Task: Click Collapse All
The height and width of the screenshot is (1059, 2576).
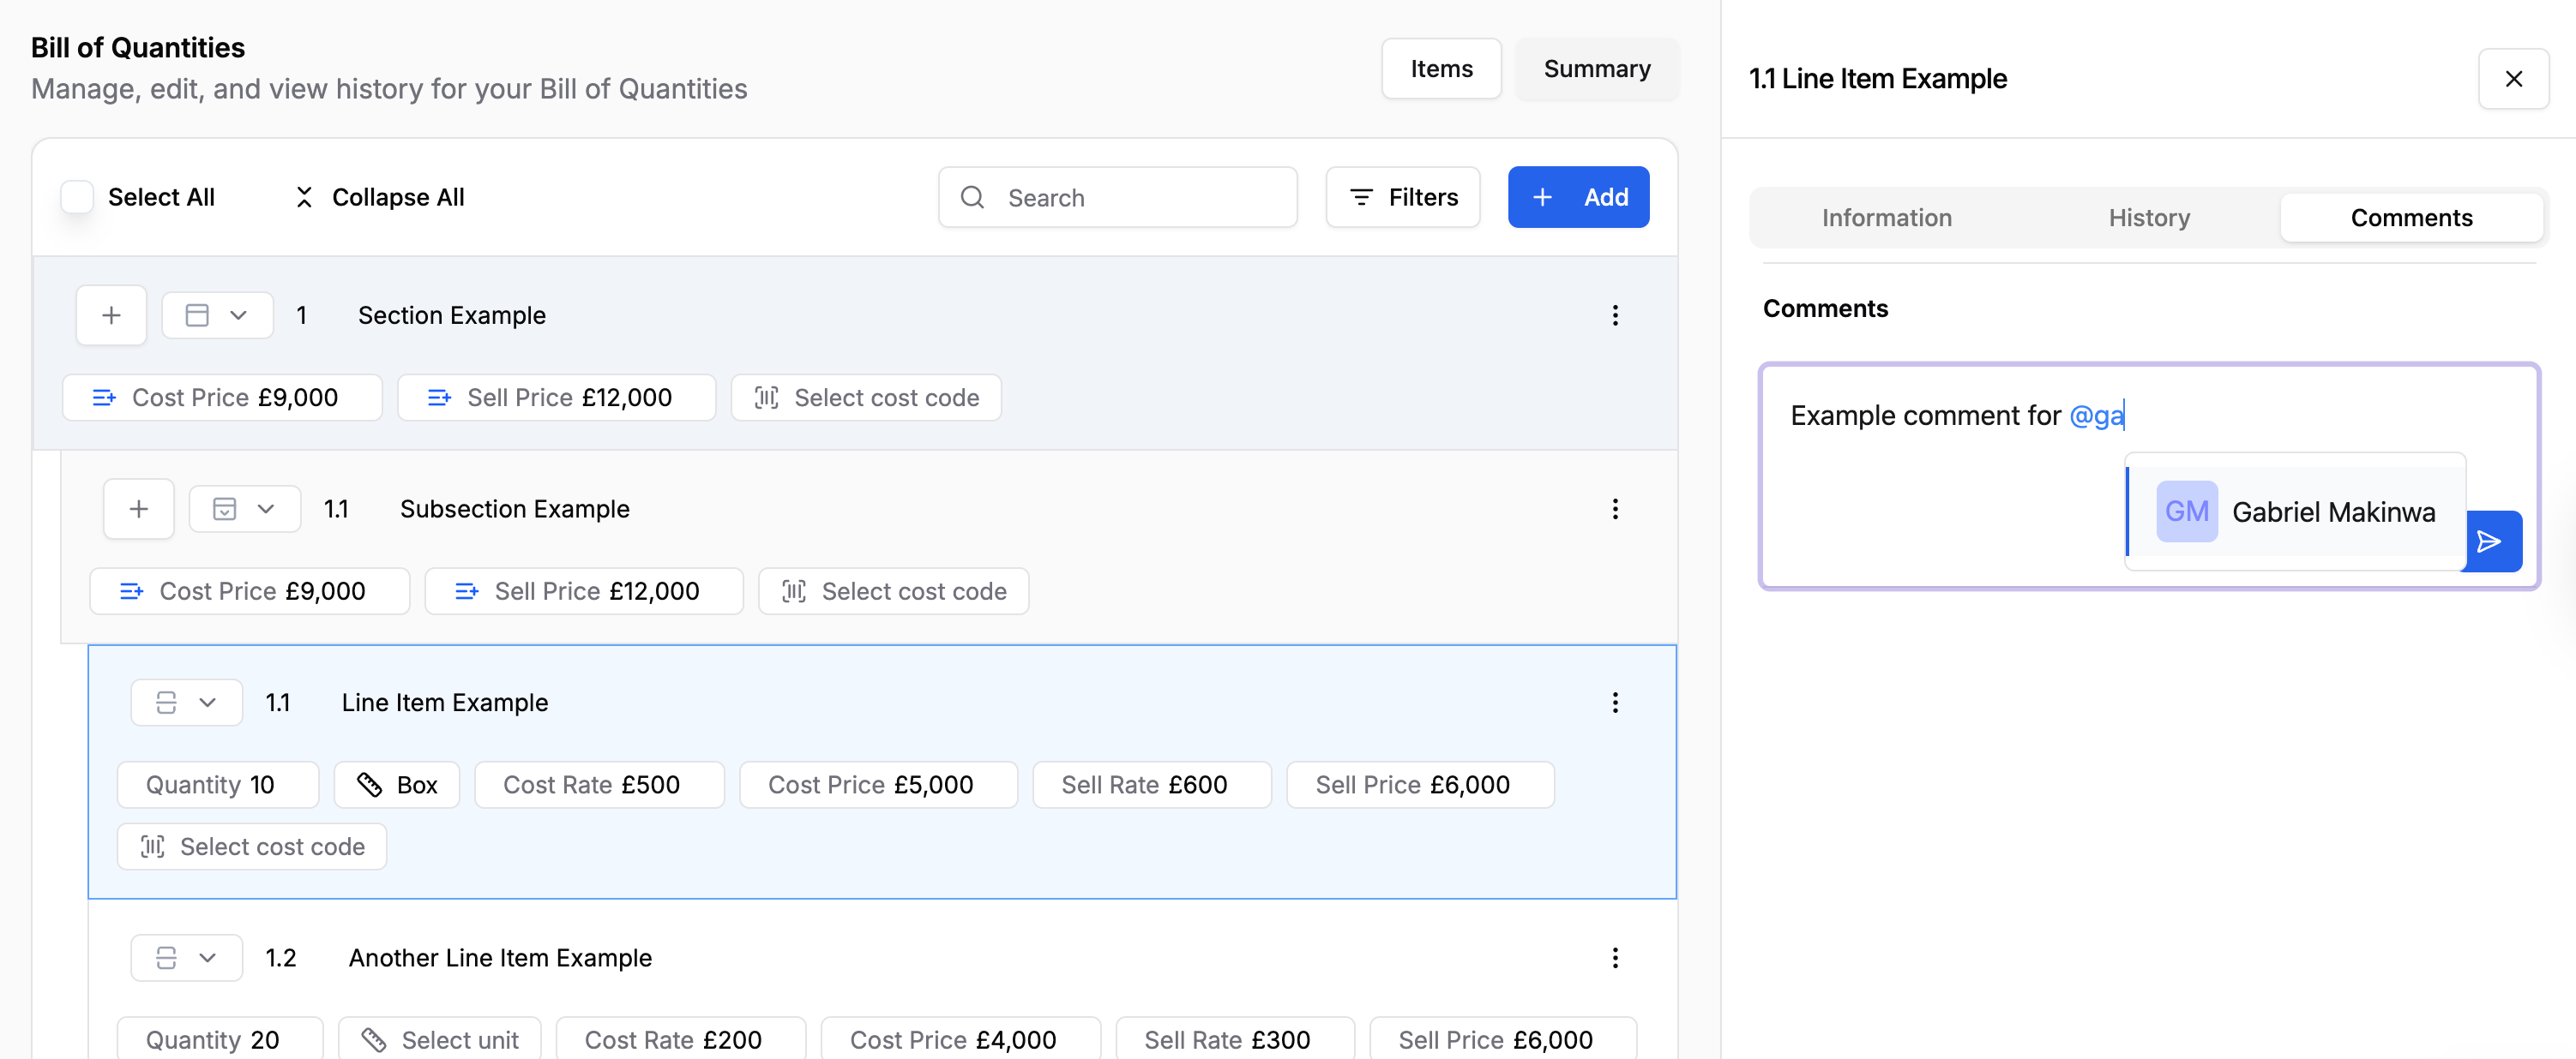Action: pos(380,198)
